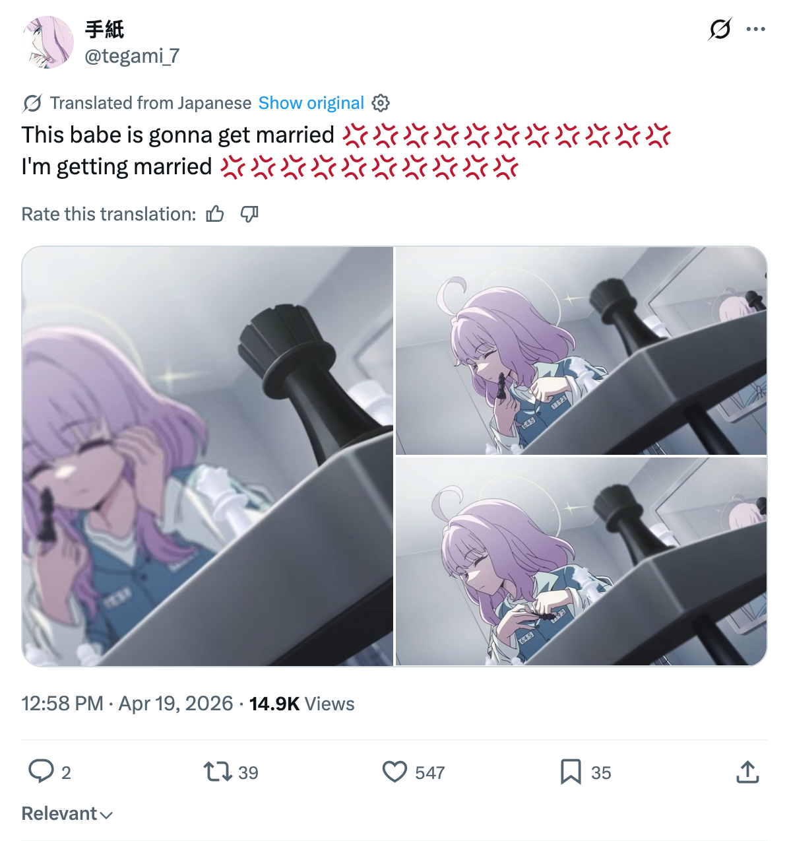The width and height of the screenshot is (789, 841).
Task: Click the Grok icon beside the more menu
Action: [x=720, y=29]
